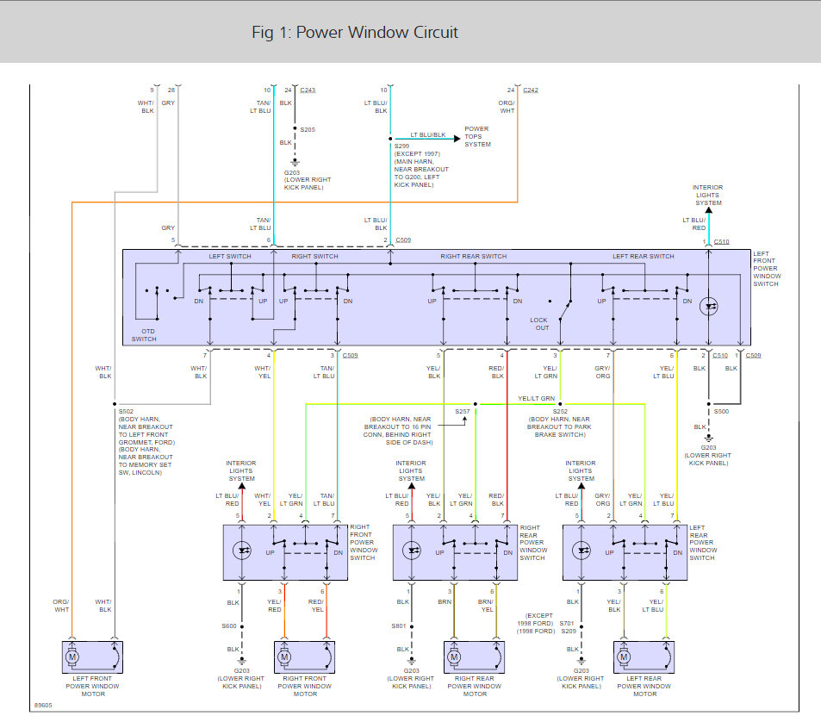Image resolution: width=821 pixels, height=722 pixels.
Task: Click the 'RED/YEL' wire label above right front motor
Action: point(315,606)
